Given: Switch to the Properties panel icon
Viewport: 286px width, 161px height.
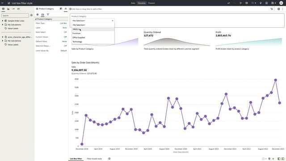Looking at the screenshot, I should pos(66,9).
